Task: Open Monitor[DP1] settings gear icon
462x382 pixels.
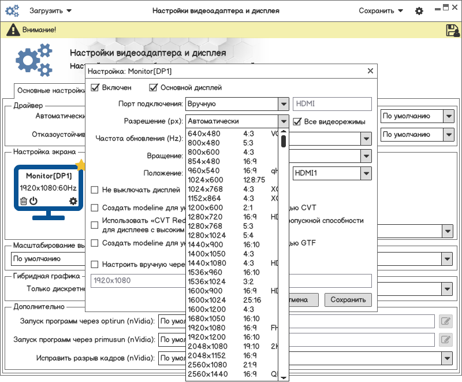Action: [73, 201]
